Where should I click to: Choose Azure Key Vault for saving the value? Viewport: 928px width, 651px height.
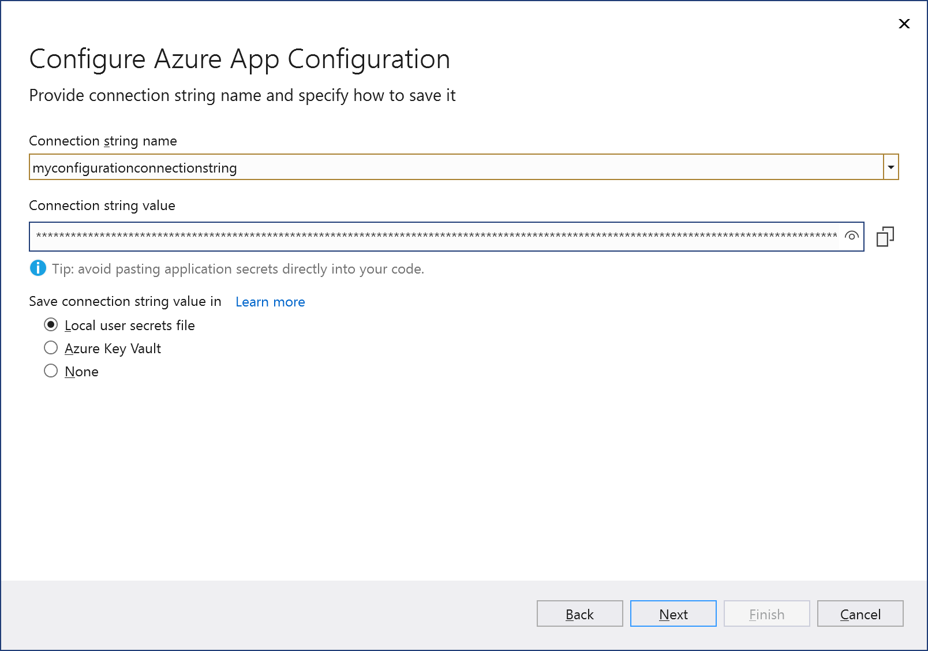(51, 347)
